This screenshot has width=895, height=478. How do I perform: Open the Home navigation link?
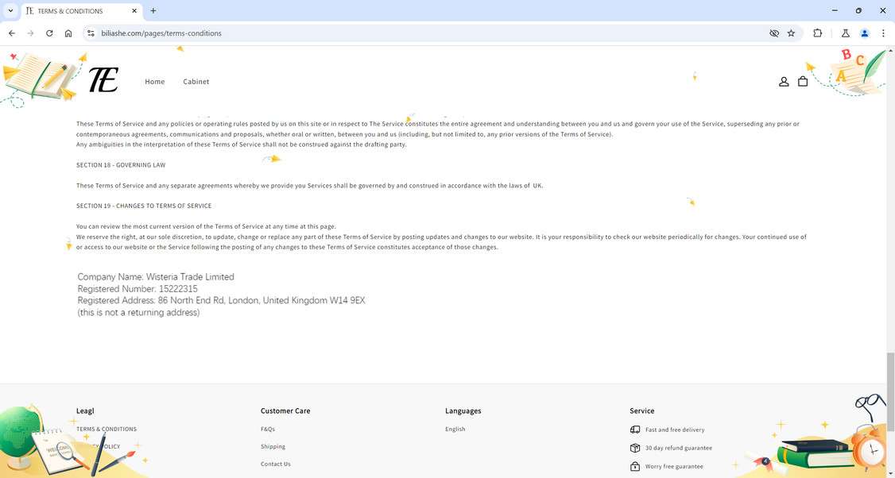(x=155, y=82)
